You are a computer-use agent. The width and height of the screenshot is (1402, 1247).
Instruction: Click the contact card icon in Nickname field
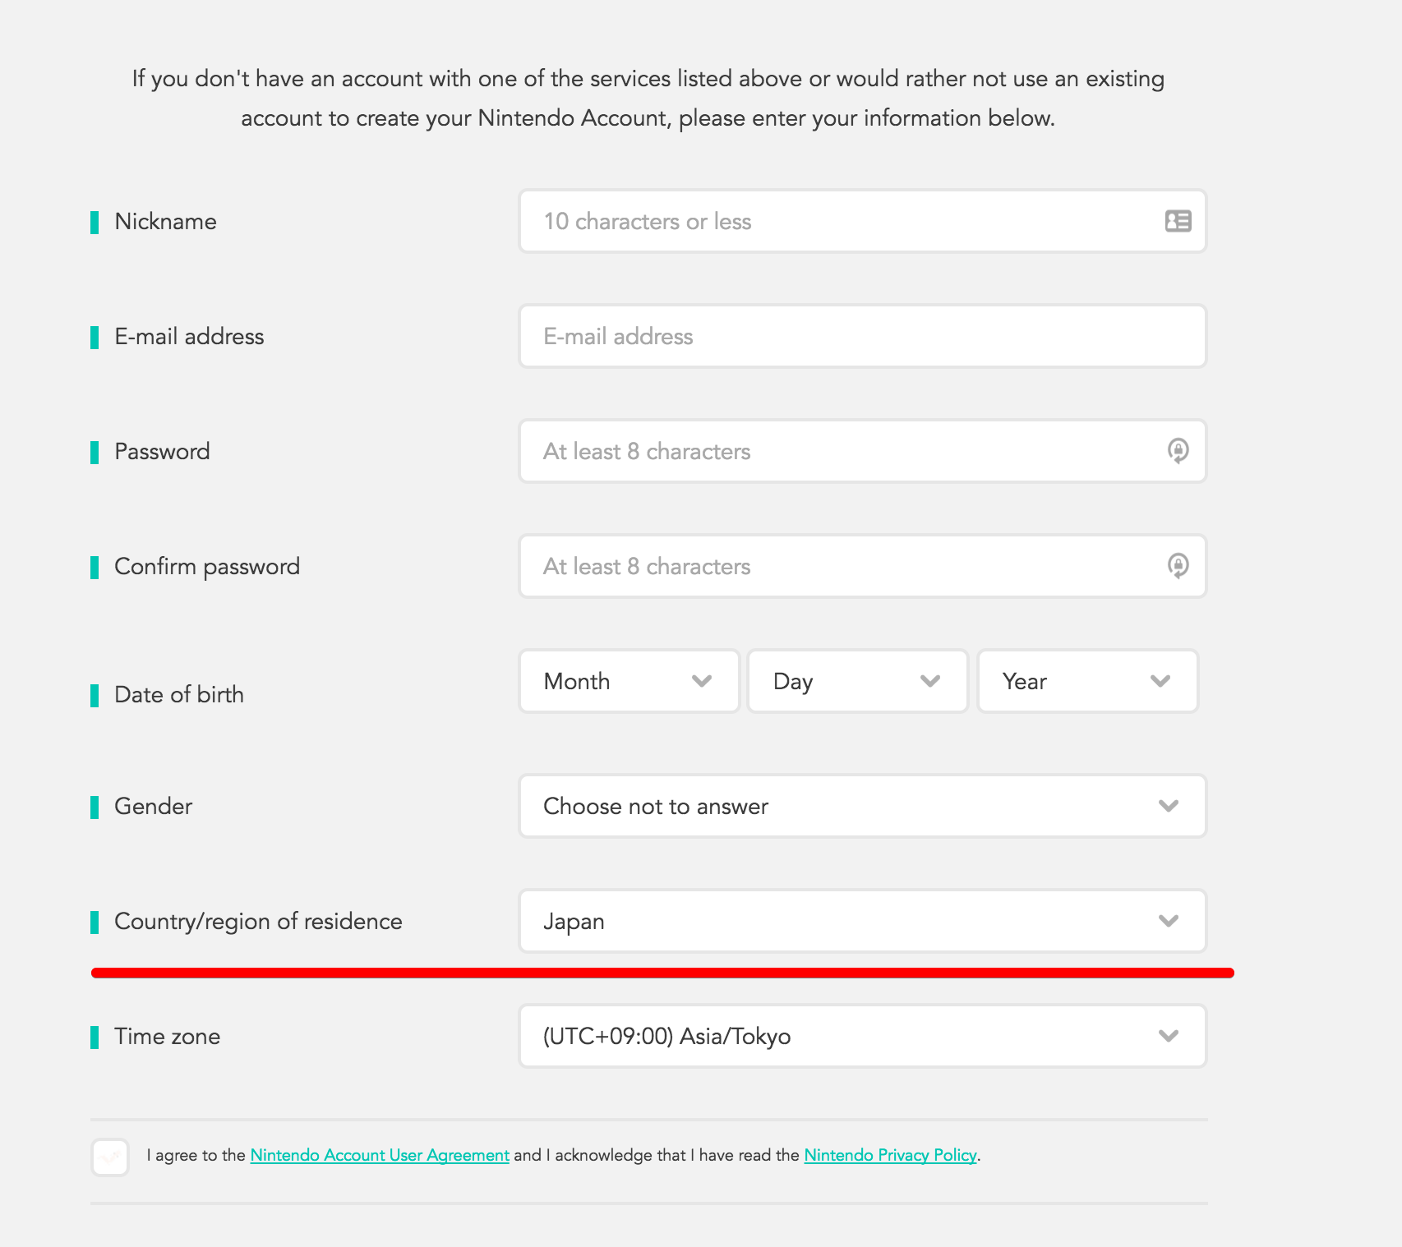point(1178,221)
